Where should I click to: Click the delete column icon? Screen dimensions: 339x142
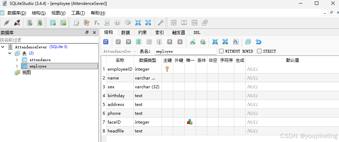pyautogui.click(x=159, y=42)
